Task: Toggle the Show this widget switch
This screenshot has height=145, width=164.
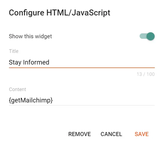Action: tap(147, 36)
